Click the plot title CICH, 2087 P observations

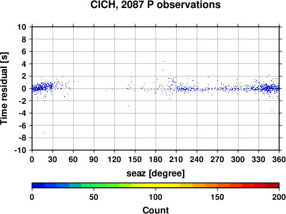[156, 5]
